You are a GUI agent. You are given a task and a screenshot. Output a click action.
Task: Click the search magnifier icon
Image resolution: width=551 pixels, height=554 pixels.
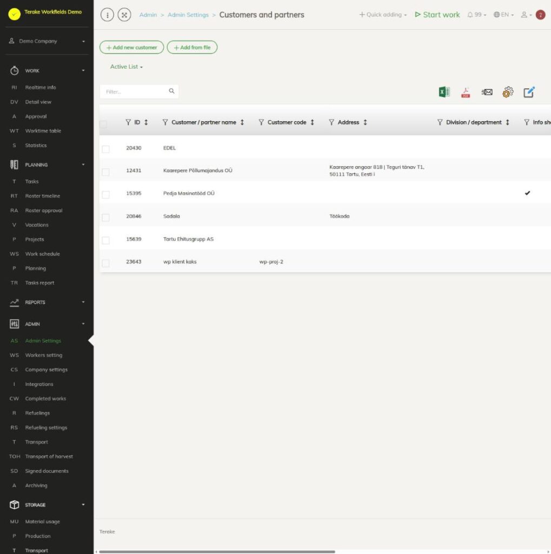pyautogui.click(x=171, y=91)
